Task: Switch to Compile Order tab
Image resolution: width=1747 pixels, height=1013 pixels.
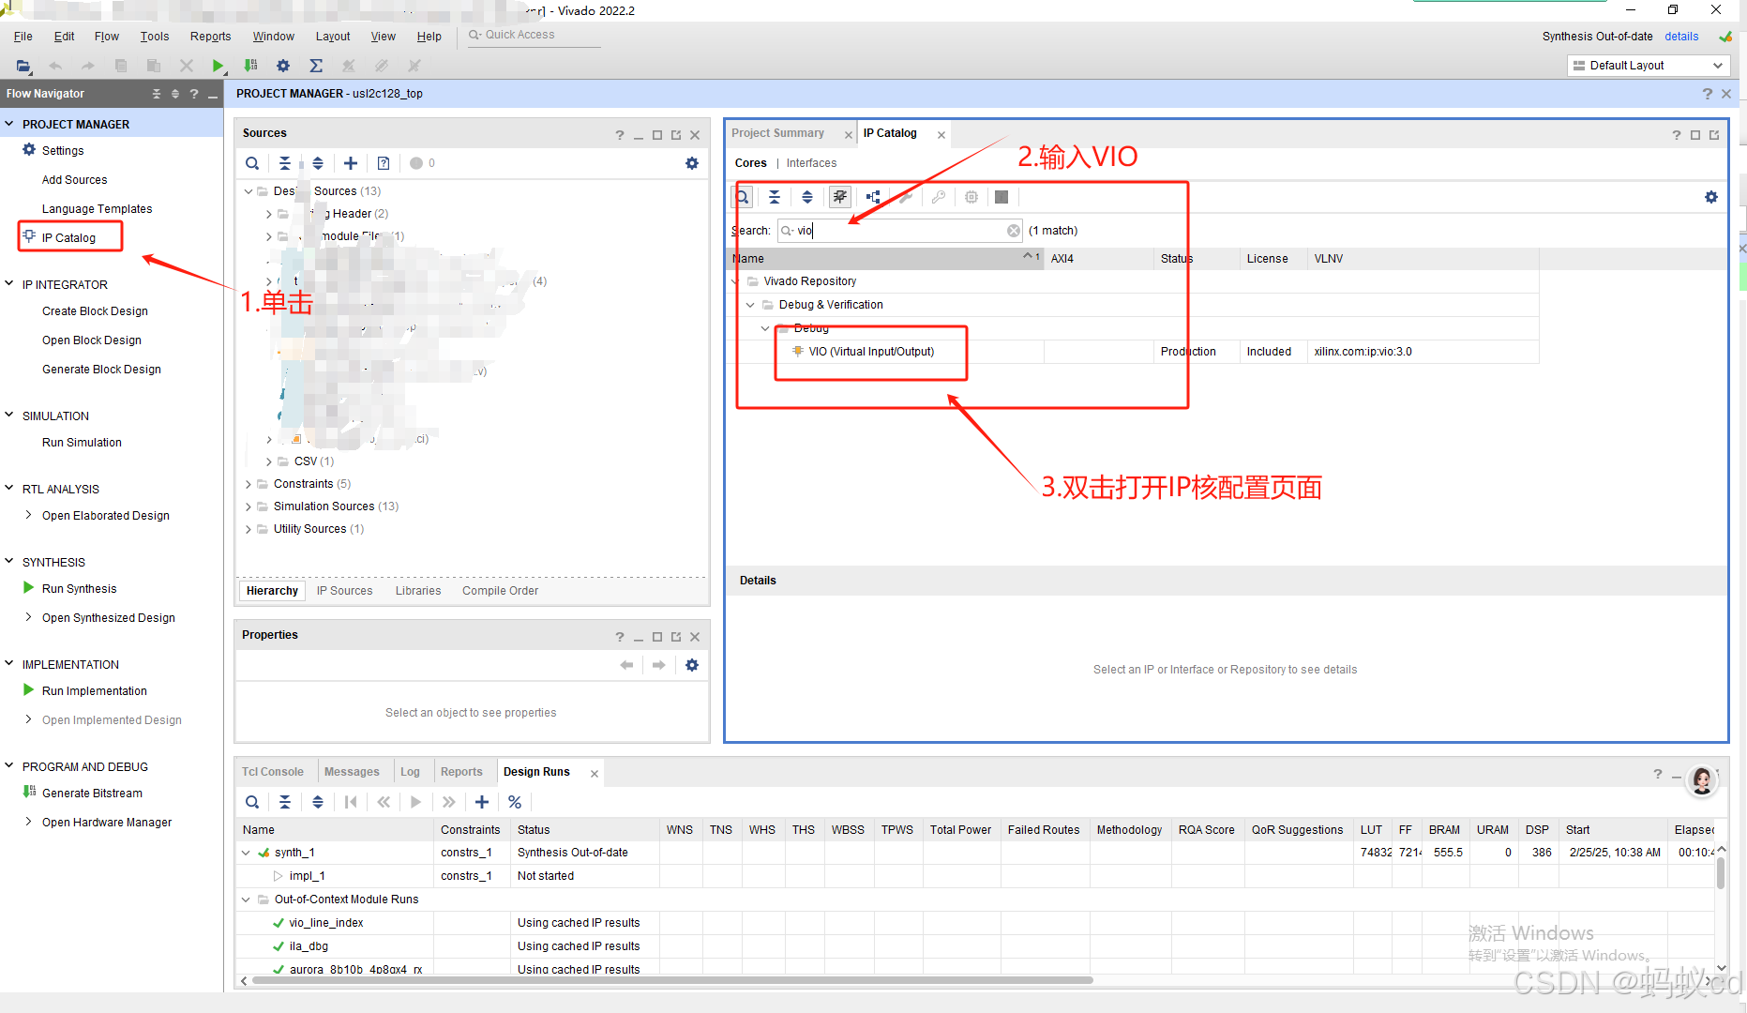Action: tap(500, 591)
